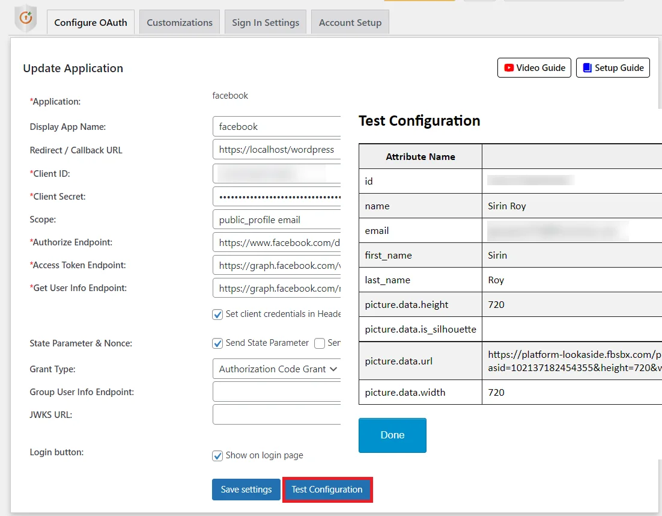The image size is (662, 516).
Task: Open the Video Guide button
Action: [x=534, y=67]
